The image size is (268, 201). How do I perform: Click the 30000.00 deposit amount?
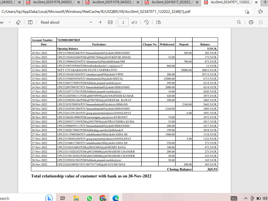pos(186,70)
